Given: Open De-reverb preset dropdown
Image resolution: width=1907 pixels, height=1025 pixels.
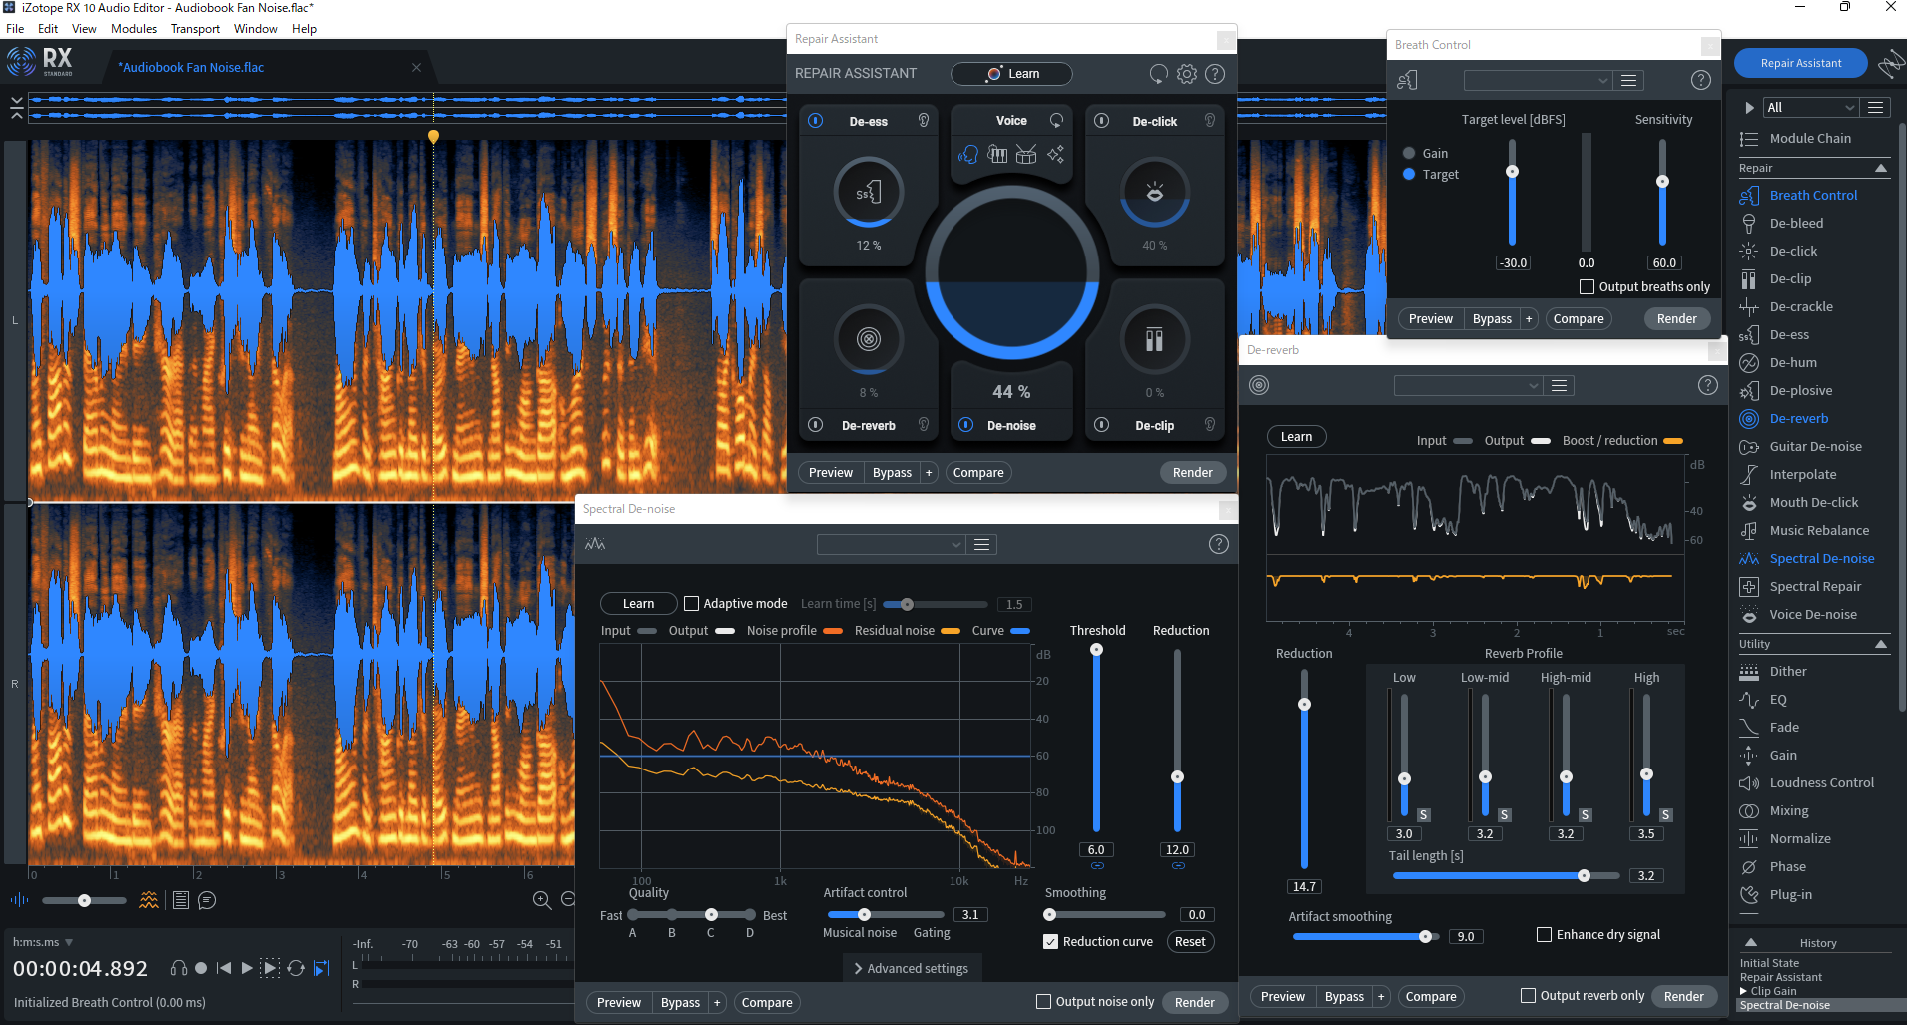Looking at the screenshot, I should [x=1468, y=385].
